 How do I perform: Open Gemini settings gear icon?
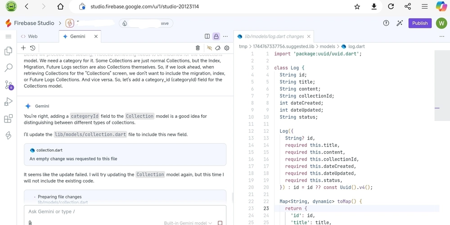tap(227, 48)
